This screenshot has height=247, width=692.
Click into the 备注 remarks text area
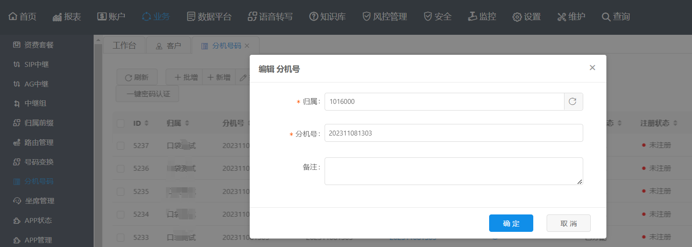tap(453, 171)
